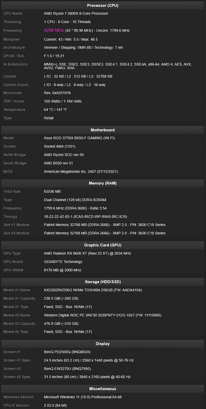
Task: Click the temperature 64 °C / 147 °F
Action: (56, 110)
